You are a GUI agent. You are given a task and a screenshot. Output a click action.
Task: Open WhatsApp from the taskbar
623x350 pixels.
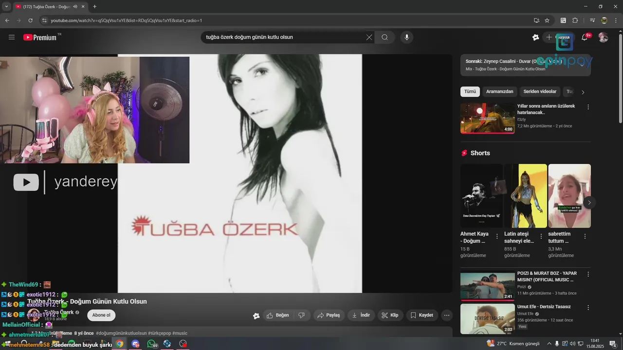151,344
